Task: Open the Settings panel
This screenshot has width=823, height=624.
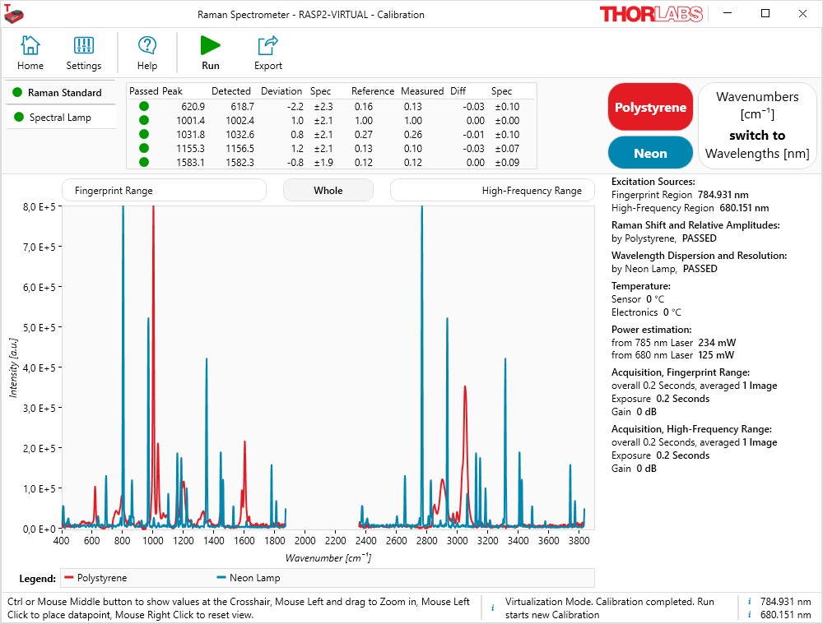Action: pos(83,53)
